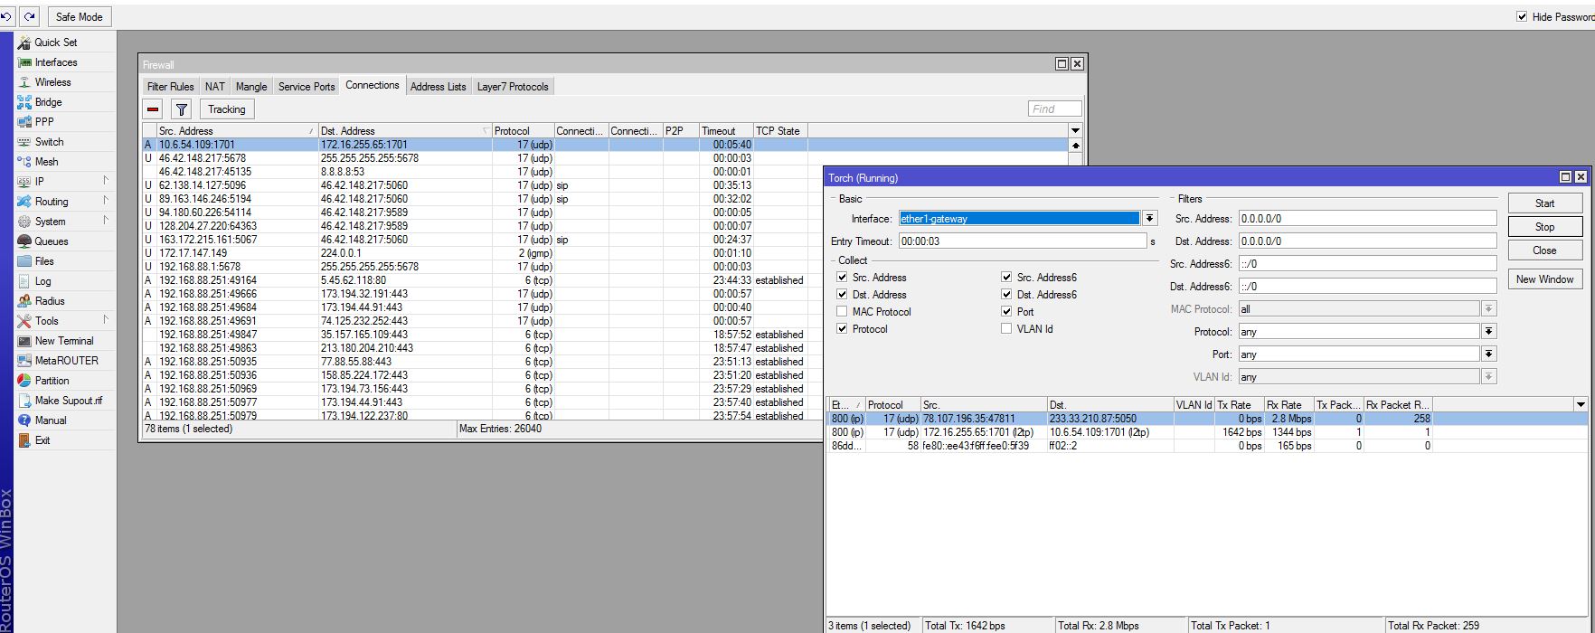Click the Stop button in Torch

pos(1545,227)
